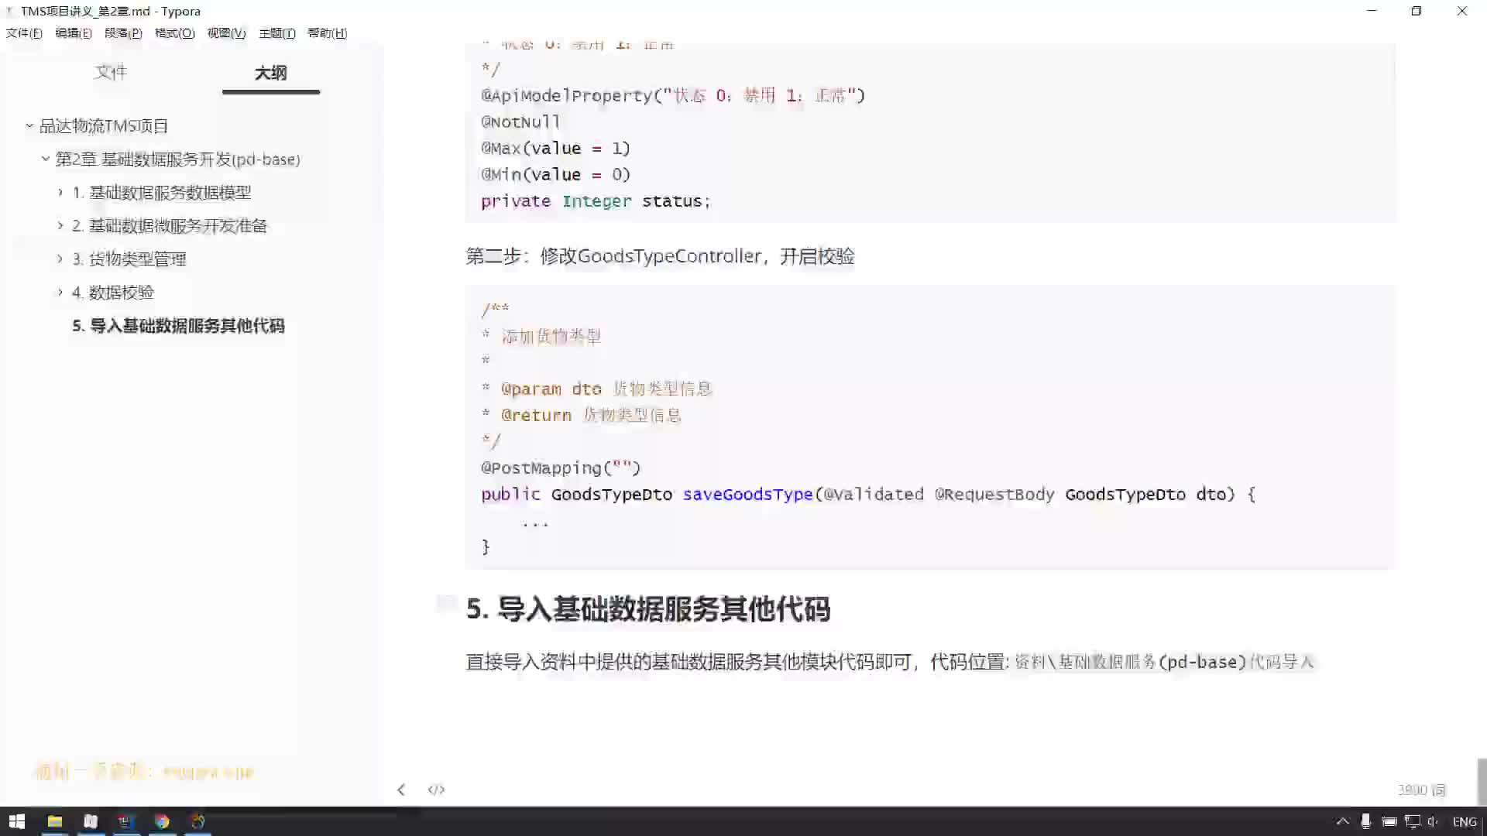
Task: Expand outline item 4. 数据校验
Action: tap(60, 292)
